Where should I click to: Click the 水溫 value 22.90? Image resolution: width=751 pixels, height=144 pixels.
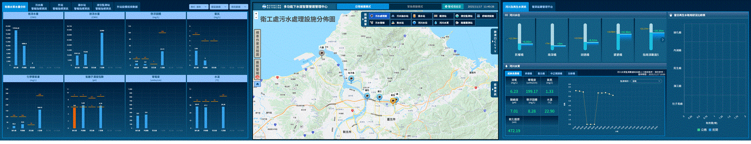[x=550, y=111]
